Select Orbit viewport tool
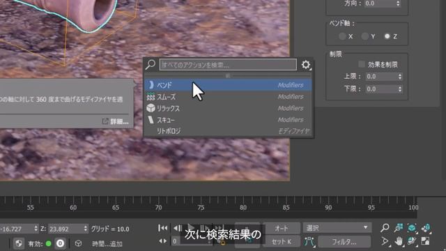Viewport: 446px width, 251px height. pyautogui.click(x=412, y=241)
